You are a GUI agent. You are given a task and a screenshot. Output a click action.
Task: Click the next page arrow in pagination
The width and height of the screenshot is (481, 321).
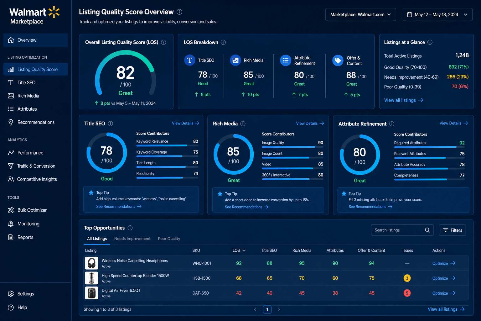click(279, 309)
